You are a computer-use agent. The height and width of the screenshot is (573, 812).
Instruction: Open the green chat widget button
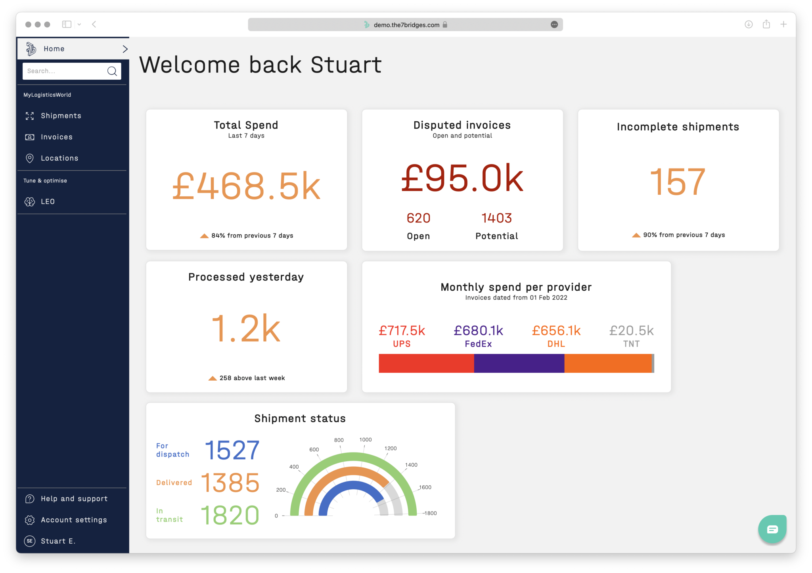(x=772, y=529)
